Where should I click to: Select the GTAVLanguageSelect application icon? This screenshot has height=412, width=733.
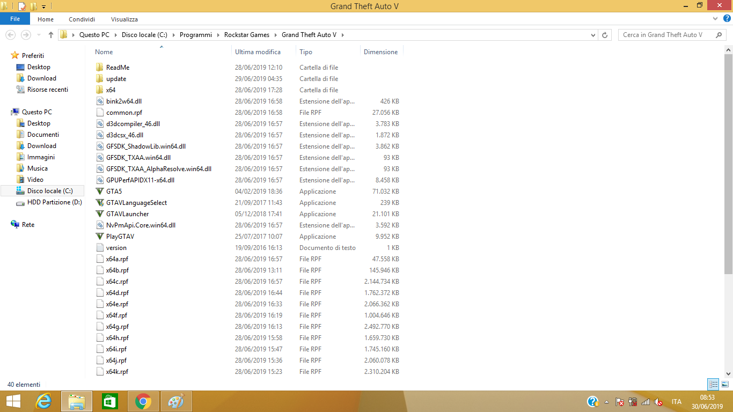(99, 203)
